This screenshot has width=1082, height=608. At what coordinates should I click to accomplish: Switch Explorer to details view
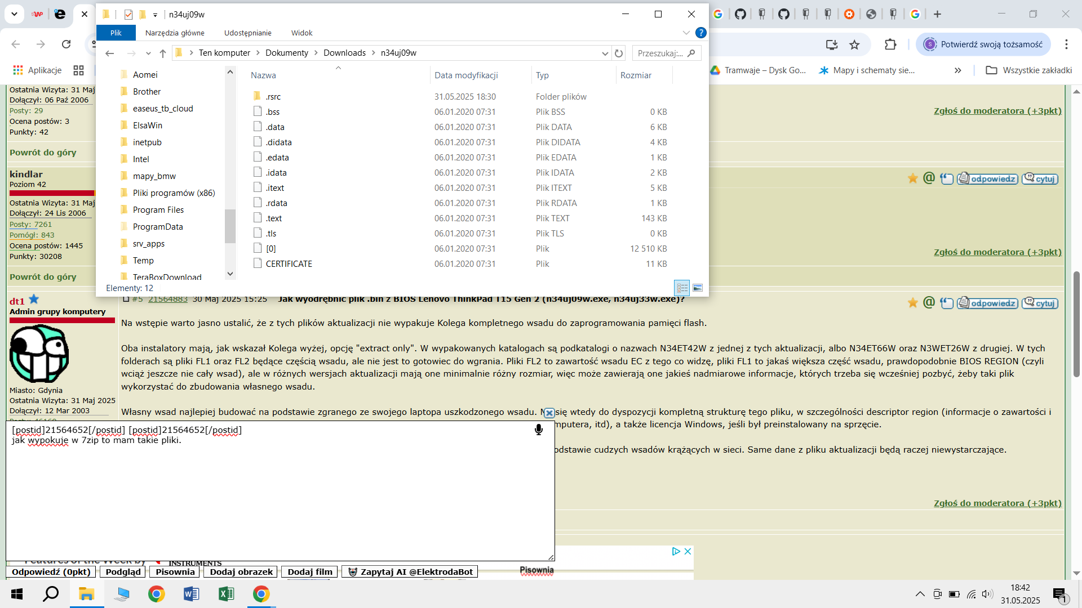pos(682,288)
